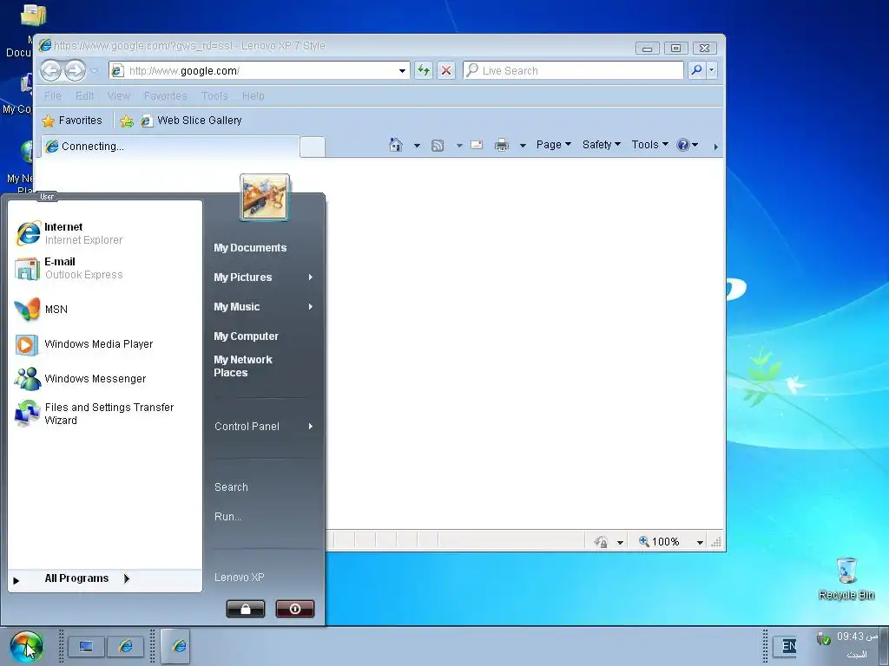The width and height of the screenshot is (889, 666).
Task: Open the Edit menu
Action: click(84, 95)
